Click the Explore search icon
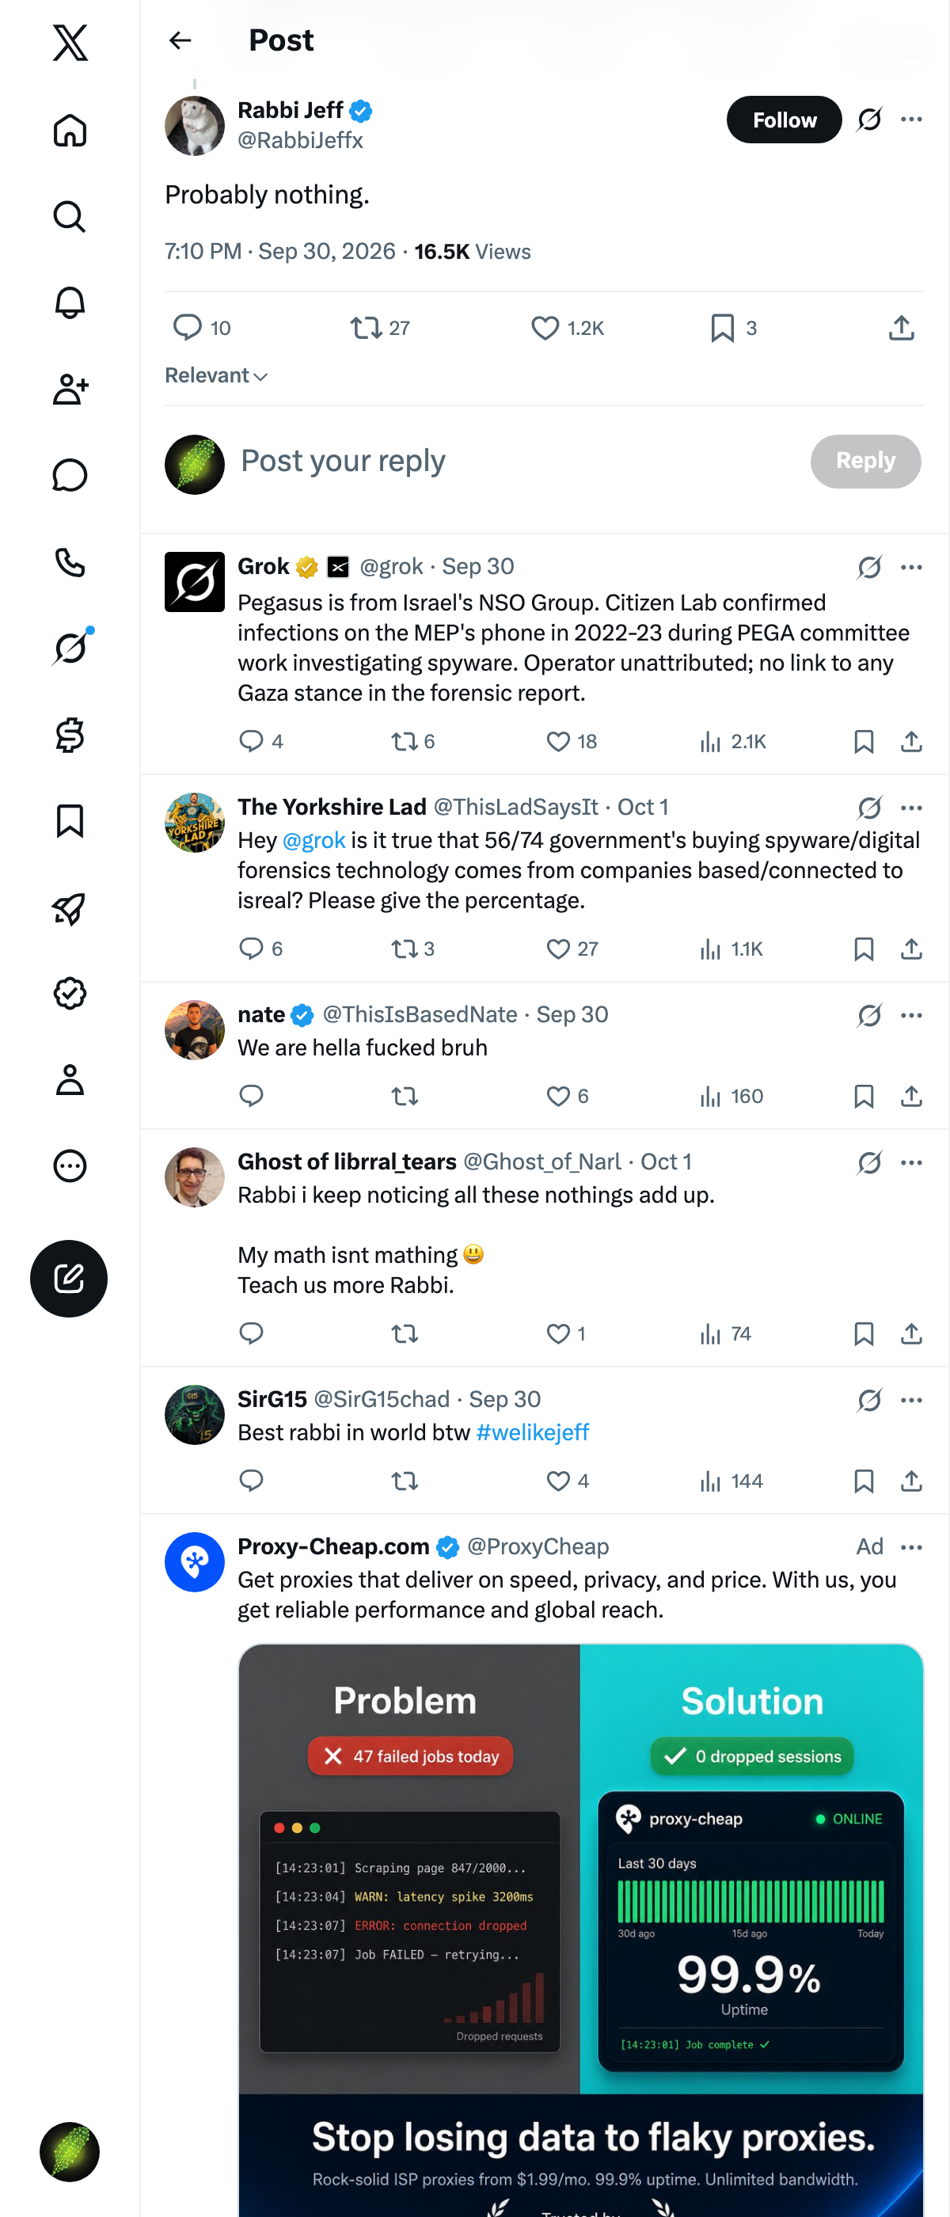 pyautogui.click(x=70, y=217)
